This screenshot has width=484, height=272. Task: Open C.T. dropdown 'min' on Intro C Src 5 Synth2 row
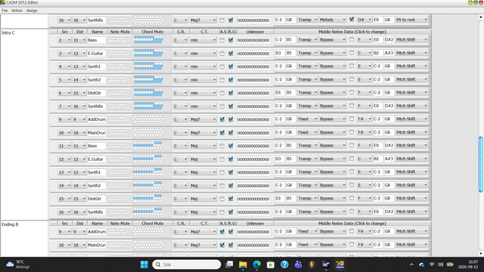(203, 80)
